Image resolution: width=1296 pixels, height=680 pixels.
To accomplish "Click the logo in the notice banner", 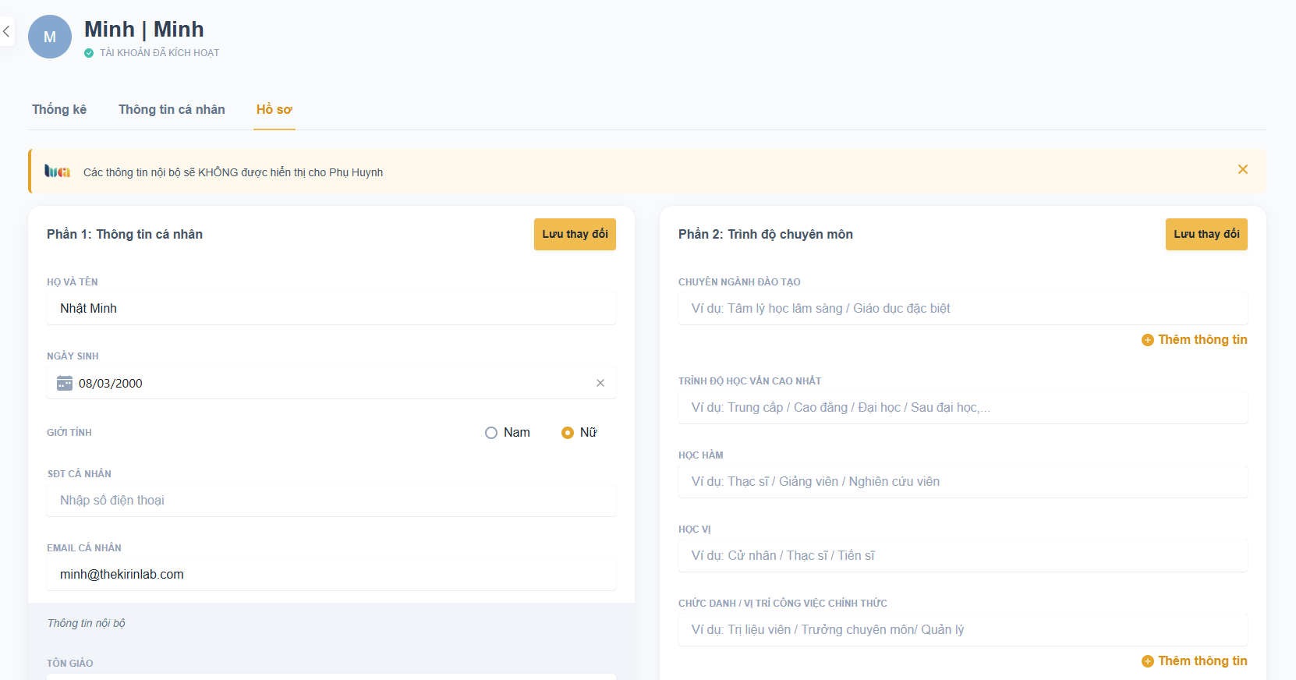I will (x=58, y=172).
